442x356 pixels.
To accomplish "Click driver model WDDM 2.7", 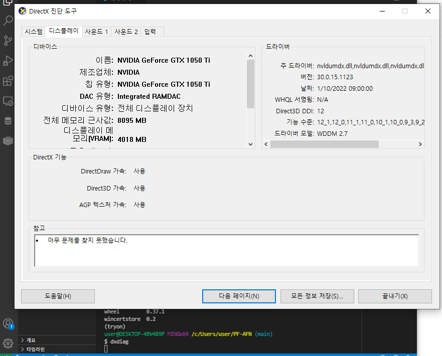I will tap(332, 134).
